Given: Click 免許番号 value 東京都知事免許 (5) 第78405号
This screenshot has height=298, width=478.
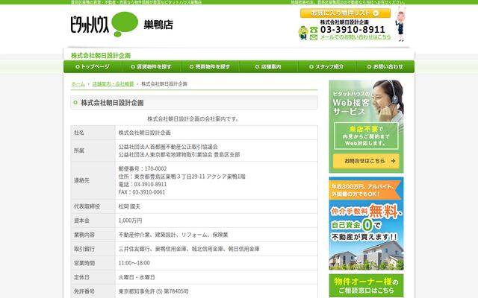Looking at the screenshot, I should tap(153, 291).
